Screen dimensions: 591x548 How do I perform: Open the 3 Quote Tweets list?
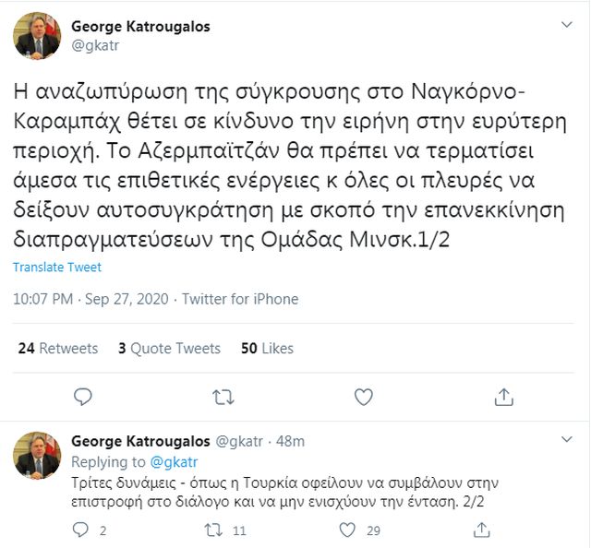pyautogui.click(x=169, y=348)
